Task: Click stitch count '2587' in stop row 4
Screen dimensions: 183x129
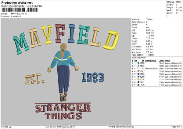Action: coord(142,71)
